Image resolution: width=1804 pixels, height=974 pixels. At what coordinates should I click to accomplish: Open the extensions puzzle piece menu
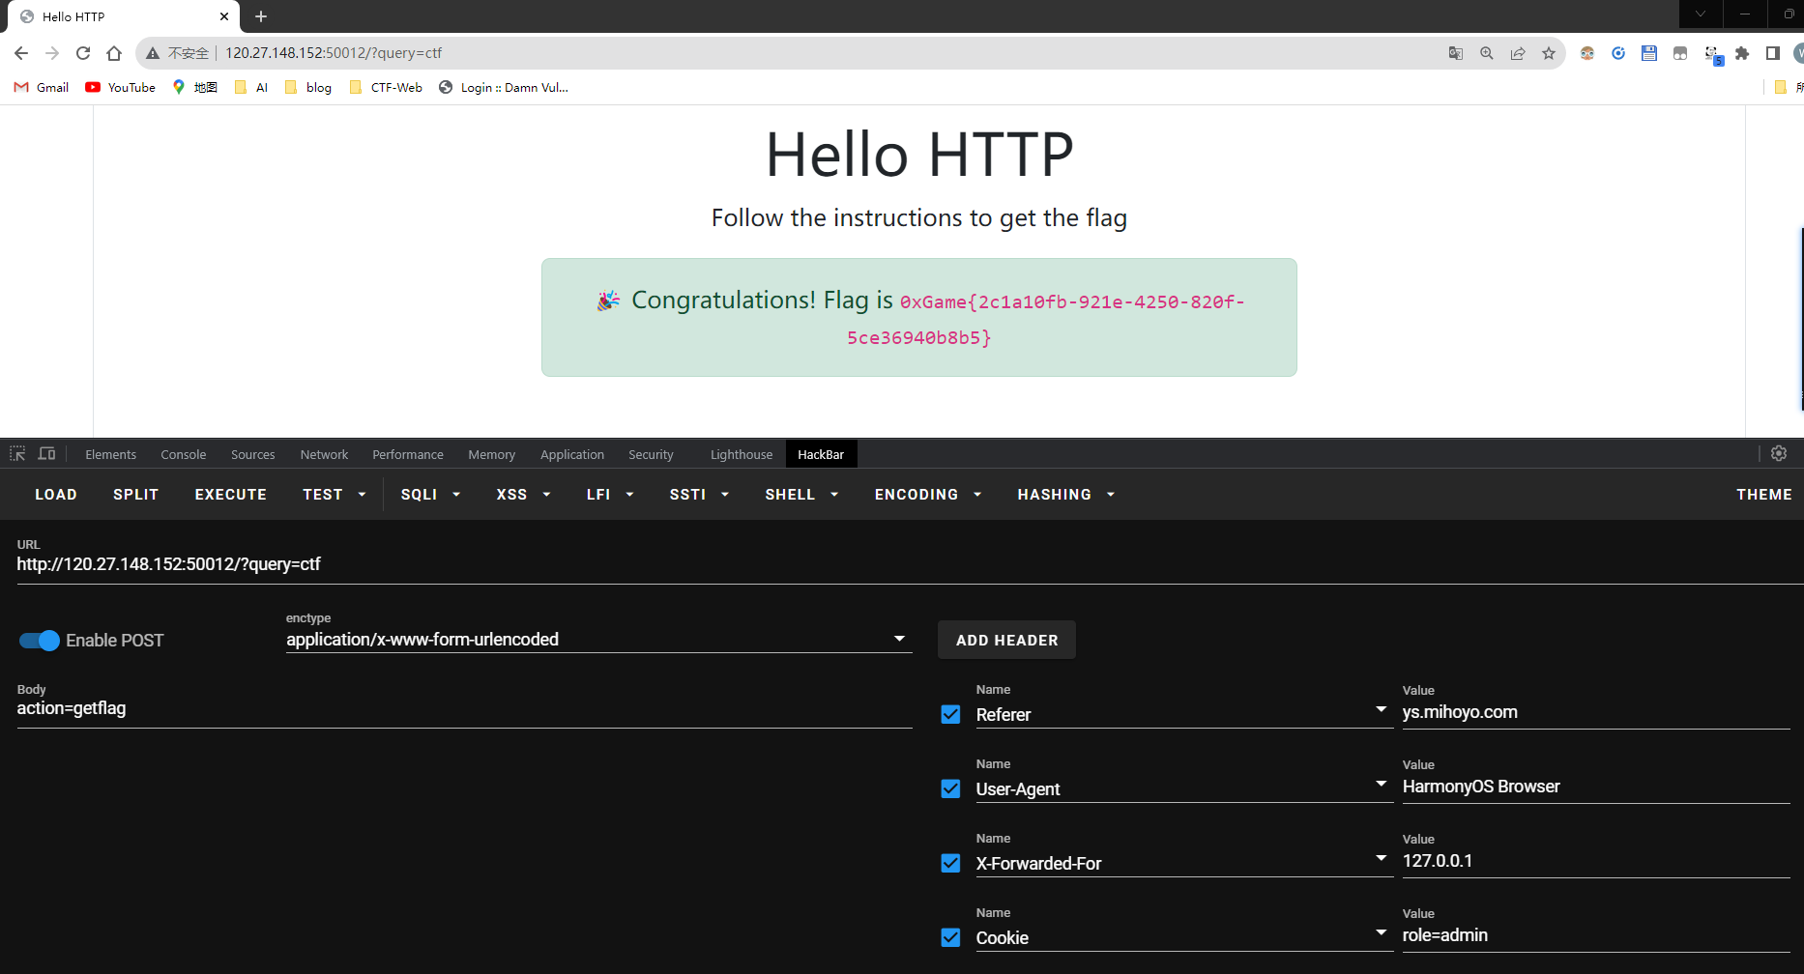(x=1742, y=53)
